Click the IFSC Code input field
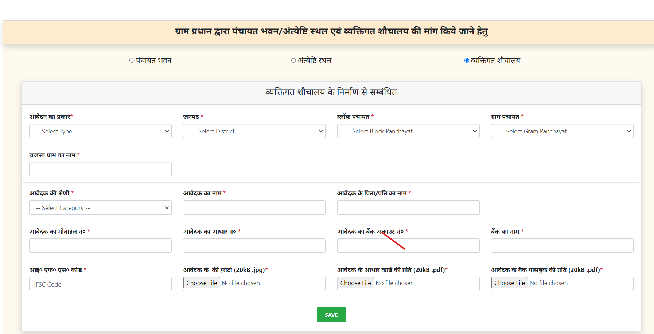Screen dimensions: 654x334 pyautogui.click(x=100, y=284)
